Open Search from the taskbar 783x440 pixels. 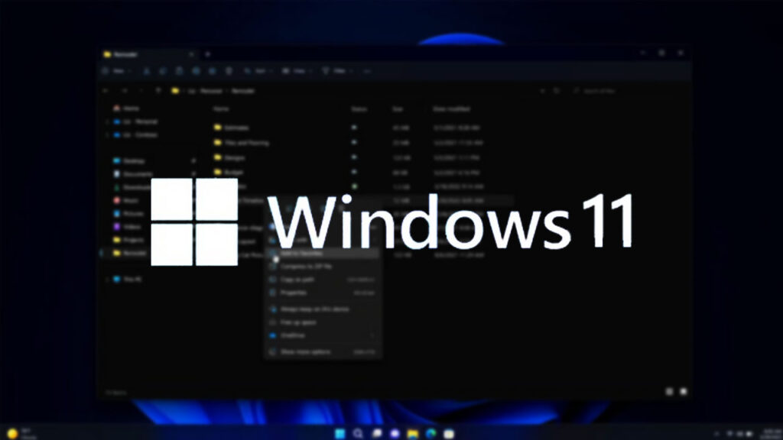point(358,434)
